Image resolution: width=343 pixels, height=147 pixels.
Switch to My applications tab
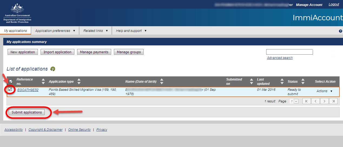click(15, 31)
